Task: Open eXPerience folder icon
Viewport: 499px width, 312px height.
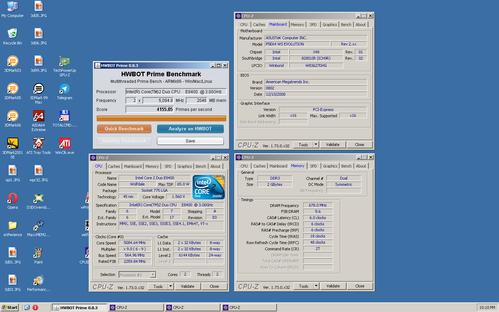Action: click(x=12, y=228)
